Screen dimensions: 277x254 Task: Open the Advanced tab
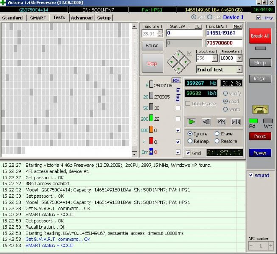81,18
